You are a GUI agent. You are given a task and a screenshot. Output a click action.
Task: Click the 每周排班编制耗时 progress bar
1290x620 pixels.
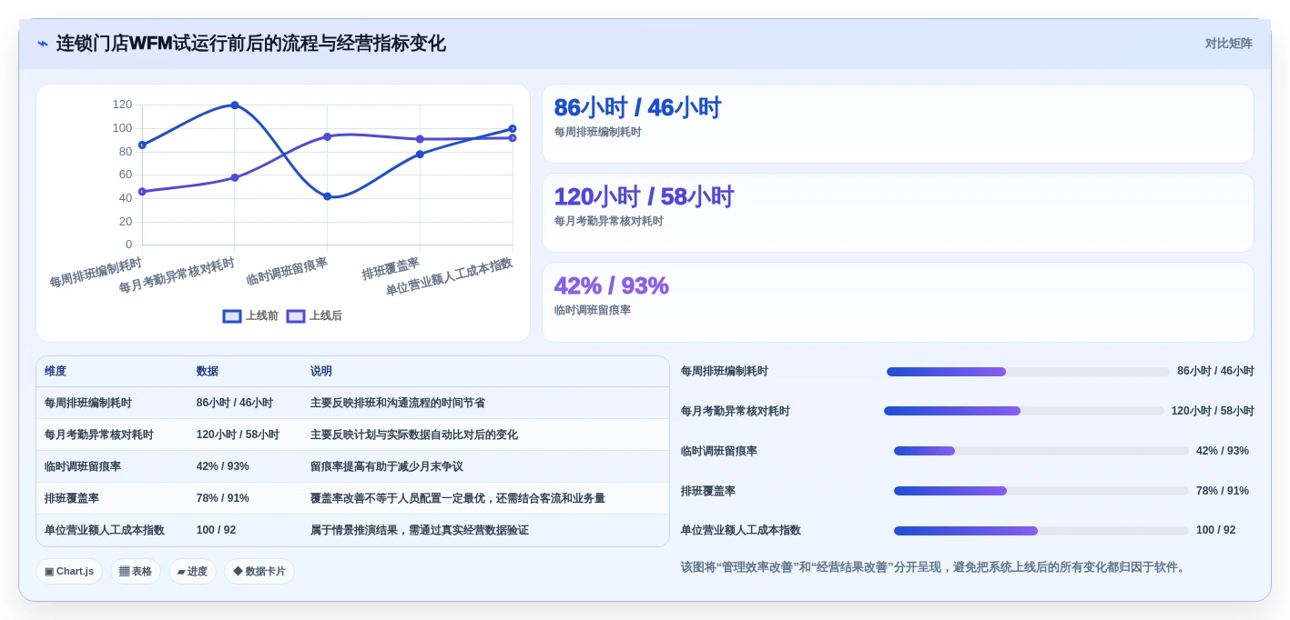point(1028,372)
